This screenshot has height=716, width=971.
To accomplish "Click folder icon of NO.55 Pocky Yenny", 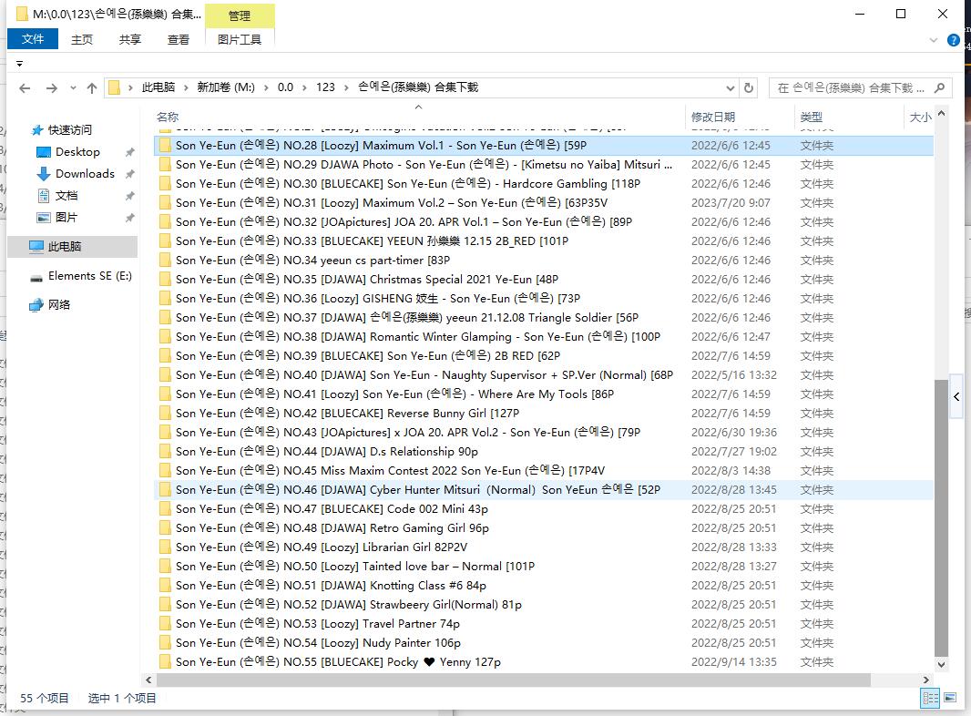I will tap(165, 662).
